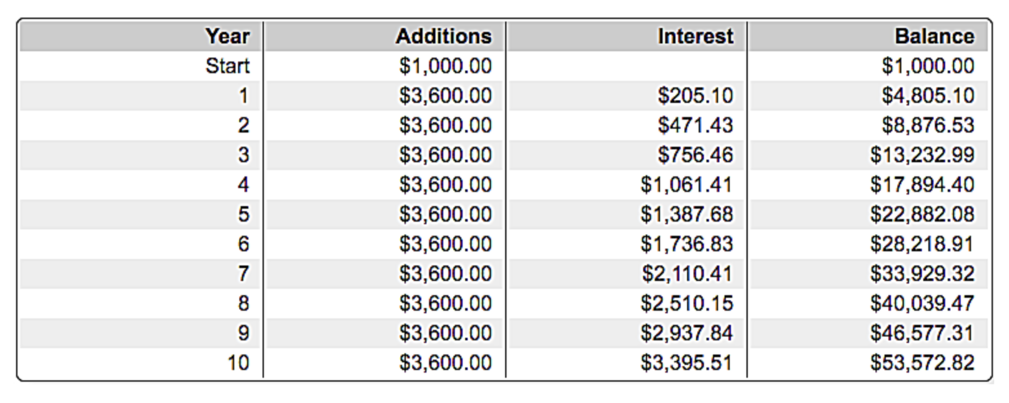This screenshot has height=403, width=1009.
Task: Click the Year column header
Action: pos(227,36)
